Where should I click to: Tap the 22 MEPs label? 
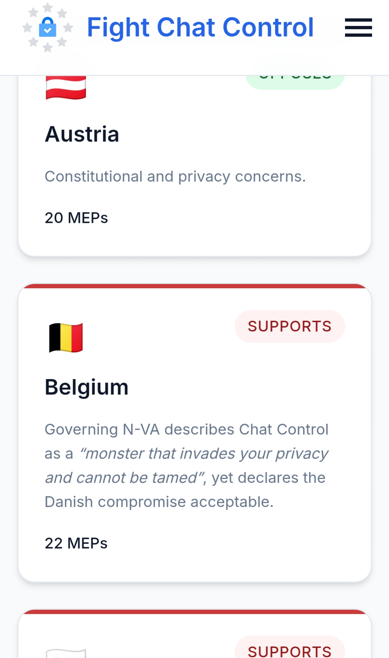pyautogui.click(x=76, y=543)
